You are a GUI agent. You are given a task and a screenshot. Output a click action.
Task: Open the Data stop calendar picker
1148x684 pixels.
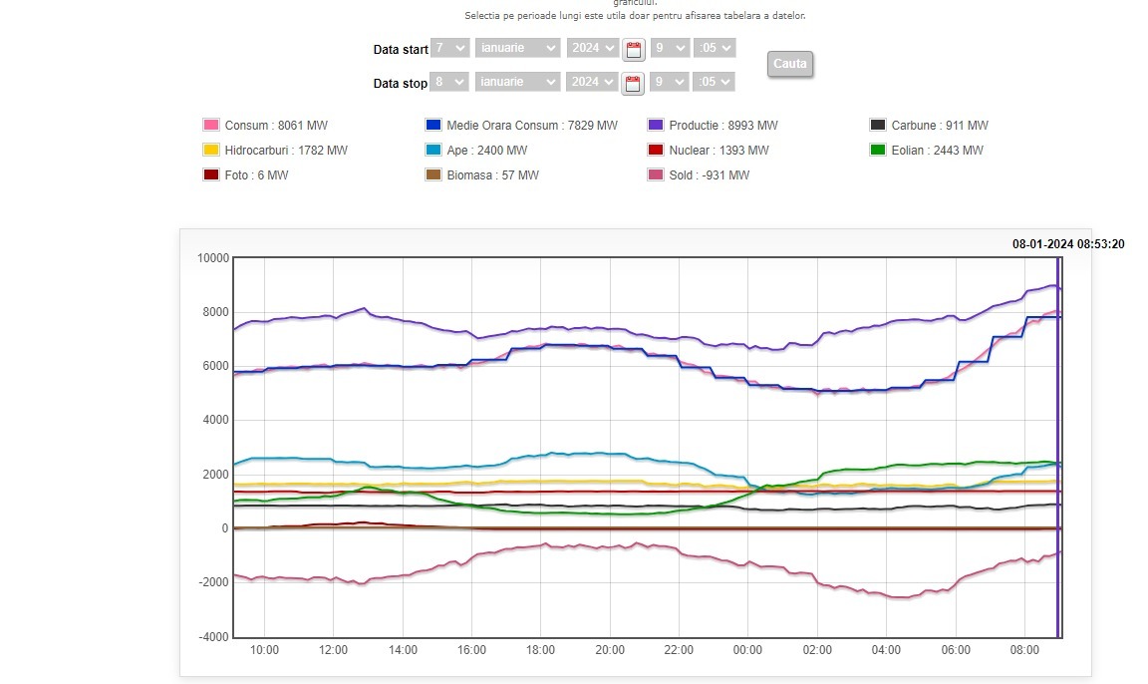(x=633, y=84)
